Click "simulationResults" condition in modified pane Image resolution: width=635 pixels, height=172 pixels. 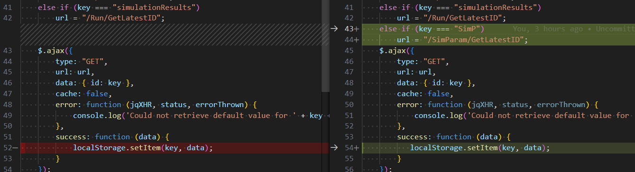460,8
